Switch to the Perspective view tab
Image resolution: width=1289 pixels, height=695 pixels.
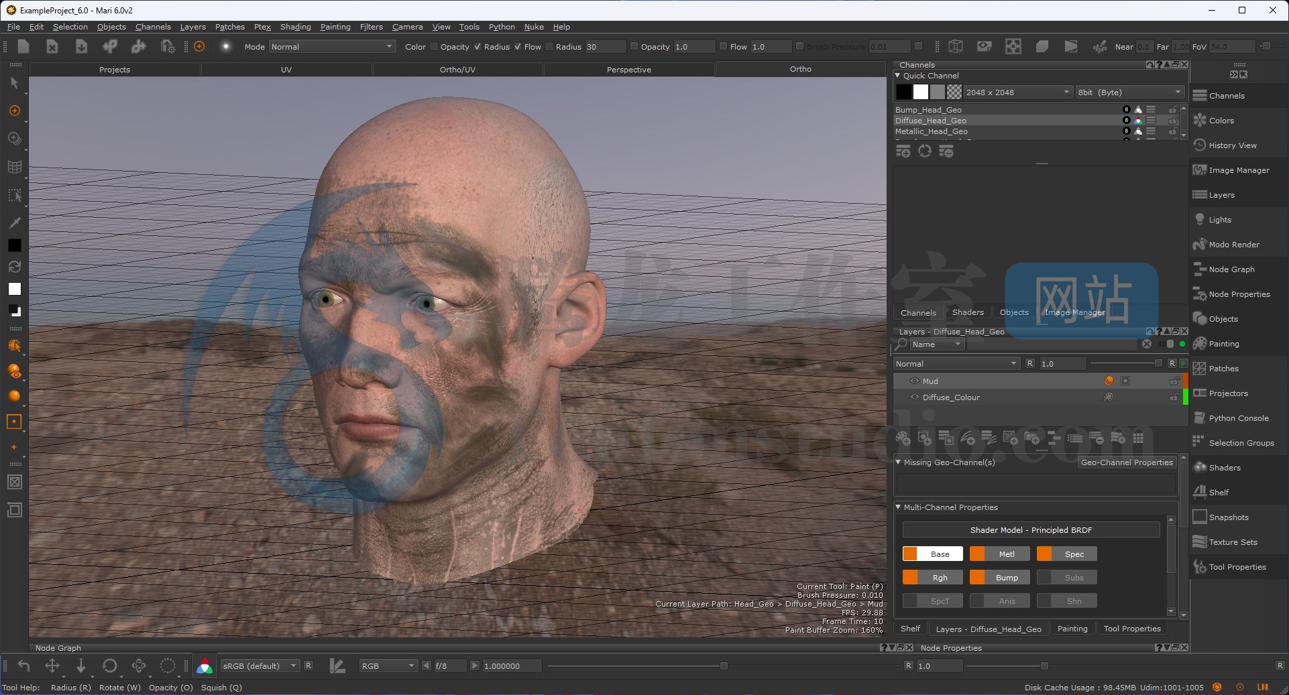click(x=629, y=69)
